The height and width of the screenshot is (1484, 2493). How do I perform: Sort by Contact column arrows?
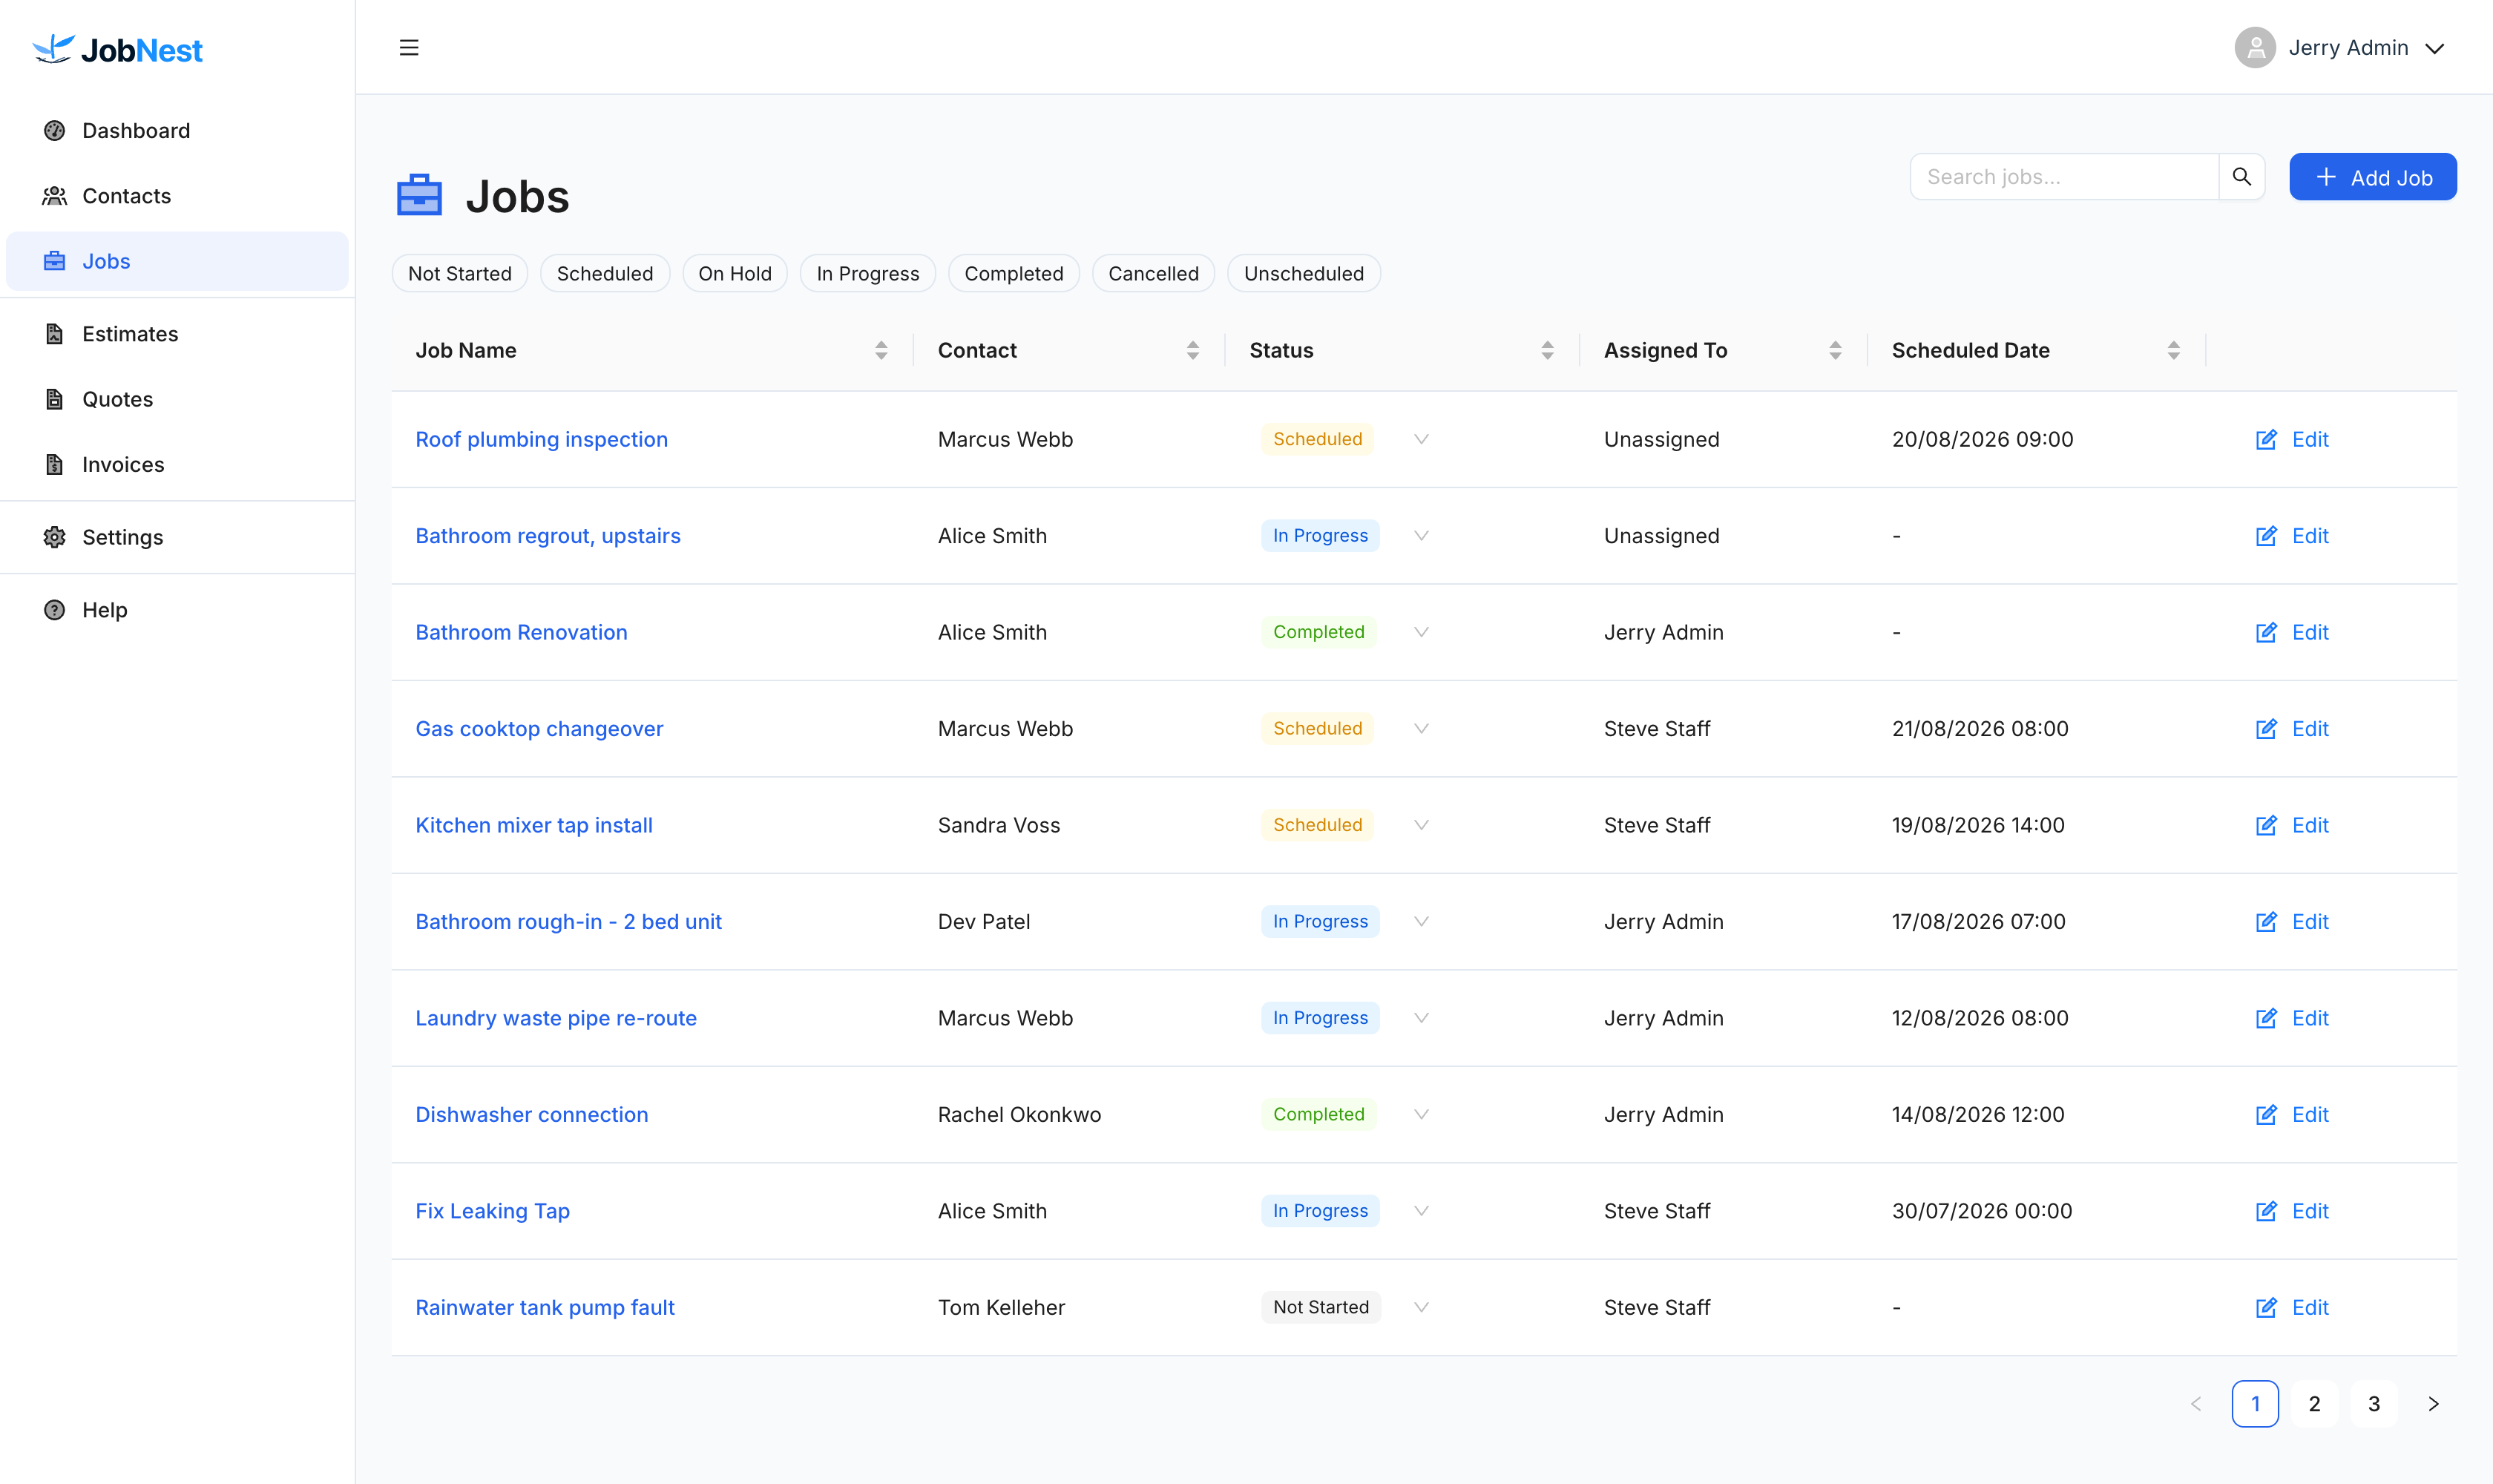(1193, 350)
